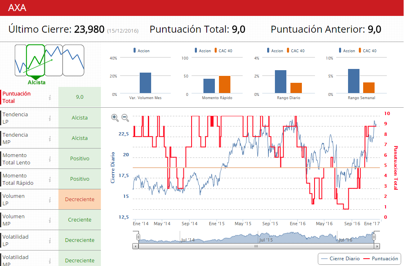Image resolution: width=404 pixels, height=266 pixels.
Task: Toggle Puntuación series in chart legend
Action: (381, 259)
